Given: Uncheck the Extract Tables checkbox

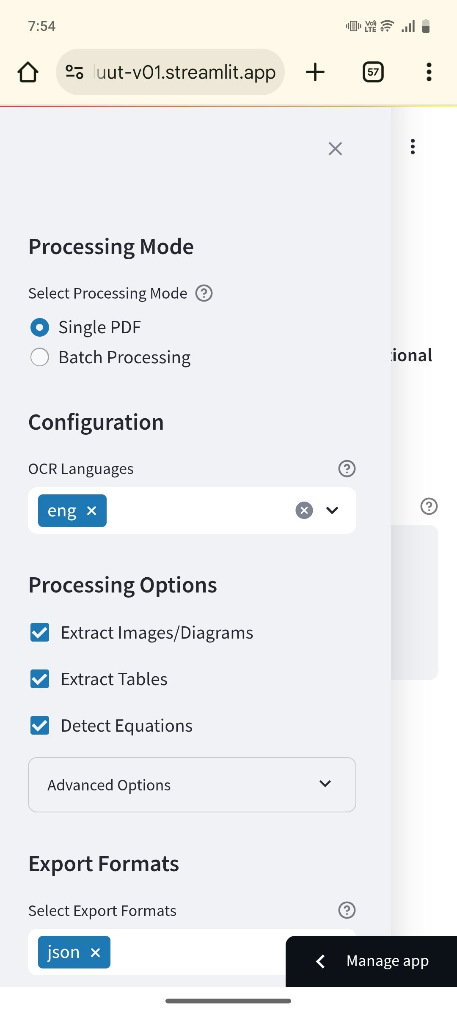Looking at the screenshot, I should coord(40,679).
